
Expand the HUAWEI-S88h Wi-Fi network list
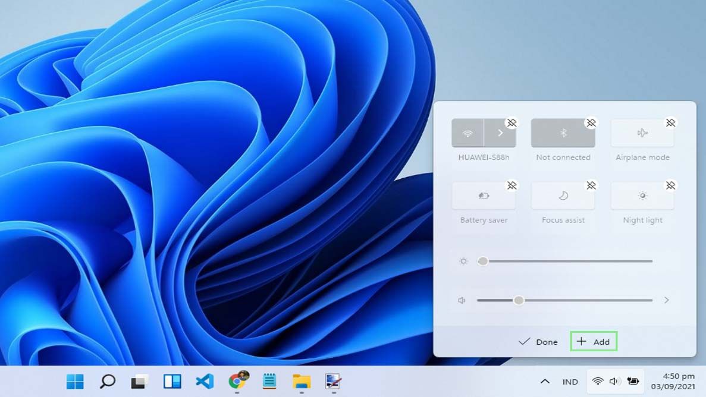500,133
